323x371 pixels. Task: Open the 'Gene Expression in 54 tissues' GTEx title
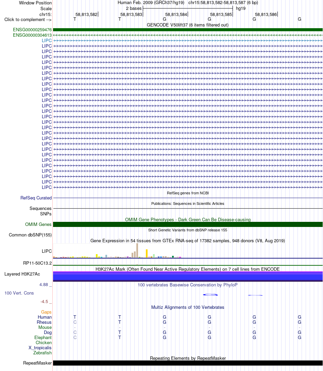point(188,241)
